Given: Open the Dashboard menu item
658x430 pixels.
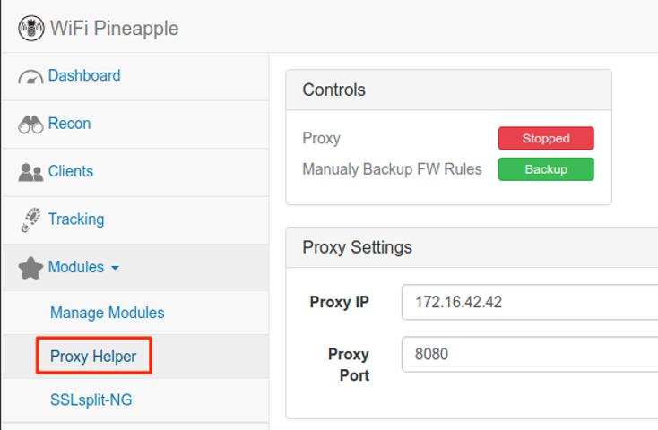Looking at the screenshot, I should 84,75.
